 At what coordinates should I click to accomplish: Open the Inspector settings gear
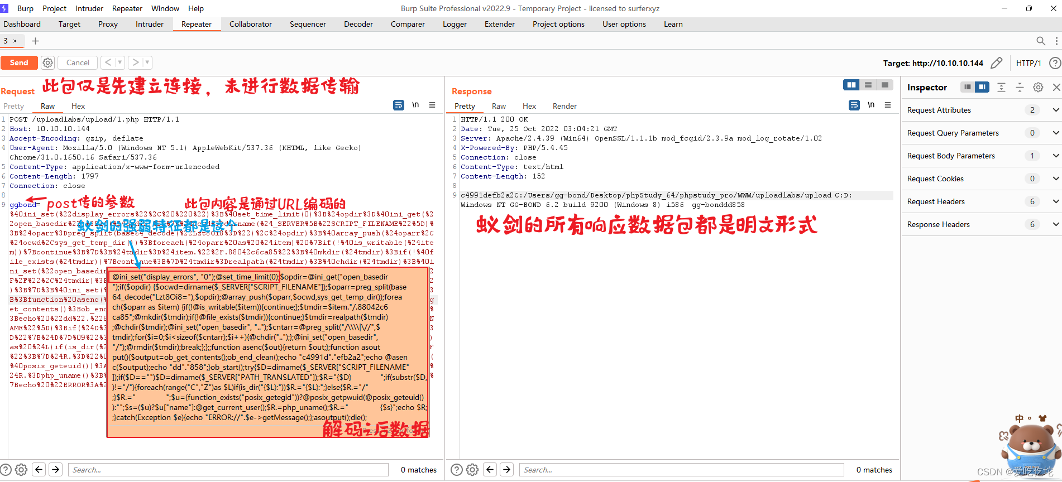1038,87
